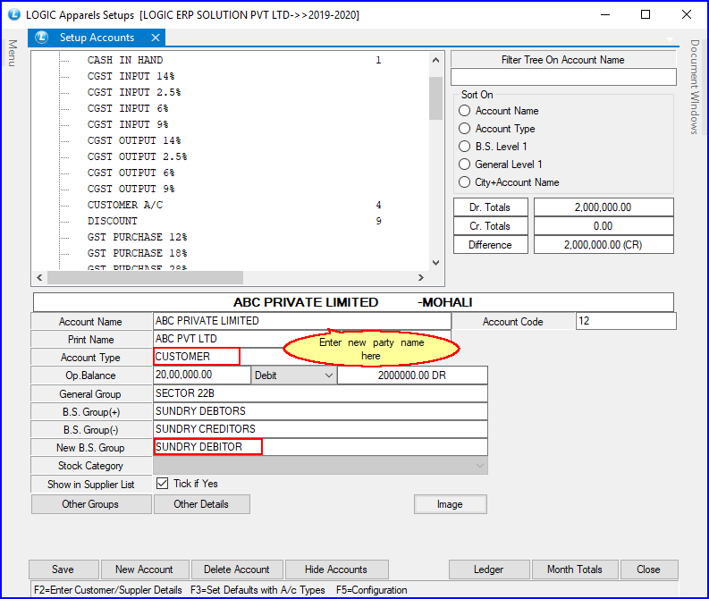Screen dimensions: 709x599
Task: Select CUSTOMER A/C in account tree
Action: point(125,205)
